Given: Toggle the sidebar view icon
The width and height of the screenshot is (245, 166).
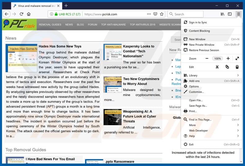Looking at the screenshot, I should 230,14.
